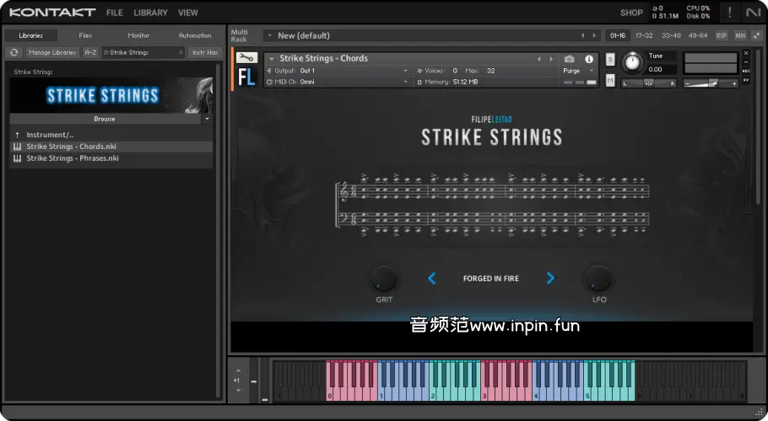Open the VIEW menu

tap(188, 13)
